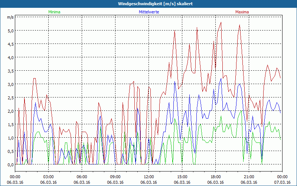Click the 3,5 y-axis tick label
The width and height of the screenshot is (297, 186).
point(10,71)
